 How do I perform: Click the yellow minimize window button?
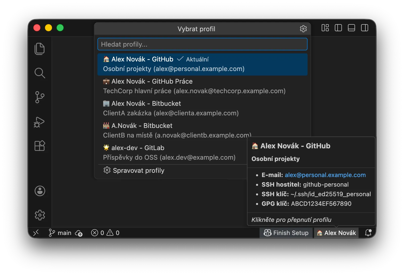point(48,28)
